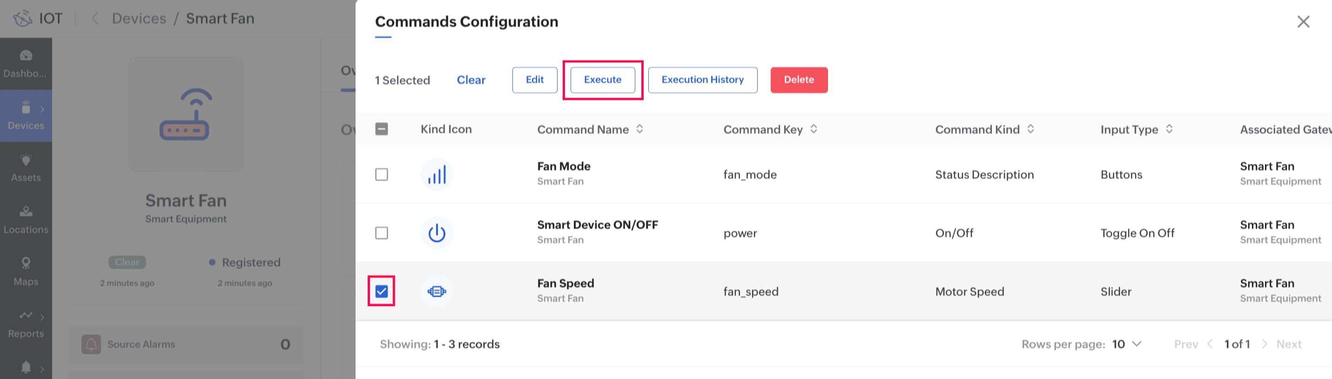This screenshot has height=379, width=1332.
Task: Click the Clear selection link
Action: click(471, 80)
